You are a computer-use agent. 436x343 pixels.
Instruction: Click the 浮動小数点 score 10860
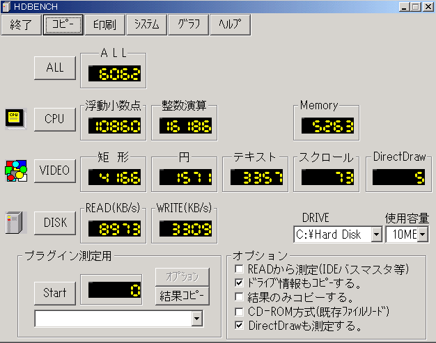pos(114,125)
